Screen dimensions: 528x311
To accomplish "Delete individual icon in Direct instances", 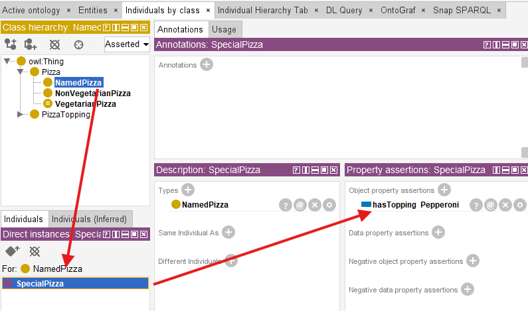I will [35, 251].
